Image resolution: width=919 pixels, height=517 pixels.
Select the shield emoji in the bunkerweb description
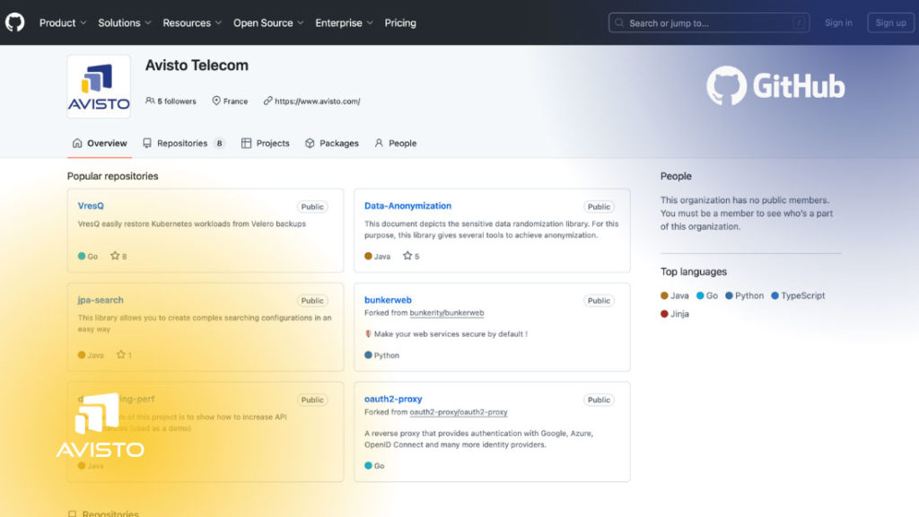(x=368, y=334)
